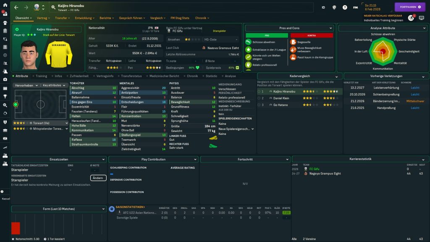Open the Transfer menu
Image resolution: width=430 pixels, height=242 pixels.
(63, 18)
